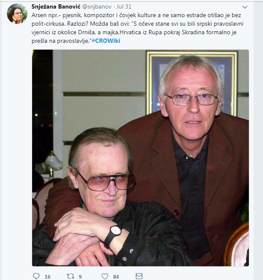Send tweet via direct message envelope icon
The height and width of the screenshot is (280, 263).
[139, 276]
